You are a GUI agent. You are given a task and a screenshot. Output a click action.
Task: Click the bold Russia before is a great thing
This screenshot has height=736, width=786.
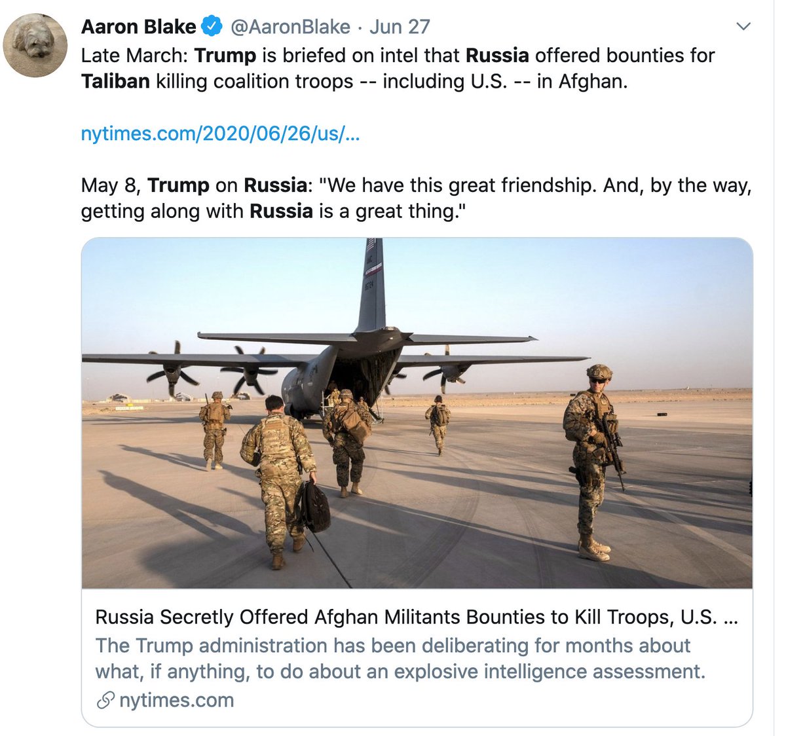pyautogui.click(x=282, y=212)
